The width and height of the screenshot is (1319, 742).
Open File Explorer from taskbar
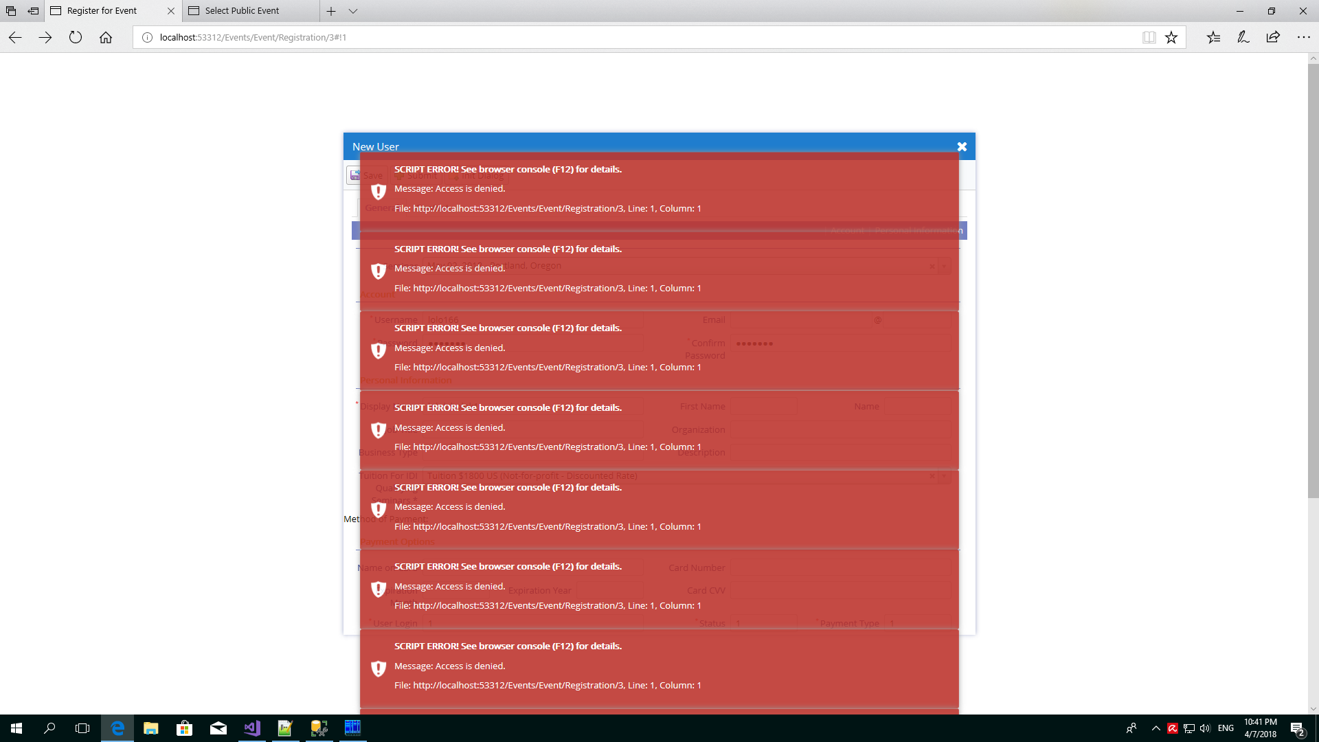(x=151, y=728)
